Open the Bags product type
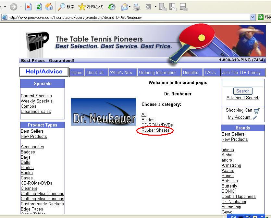The height and width of the screenshot is (218, 271). 26,157
